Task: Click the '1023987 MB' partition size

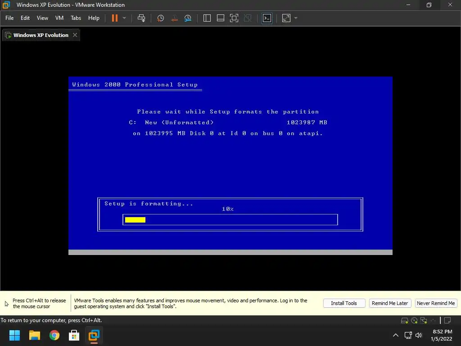Action: pyautogui.click(x=307, y=123)
